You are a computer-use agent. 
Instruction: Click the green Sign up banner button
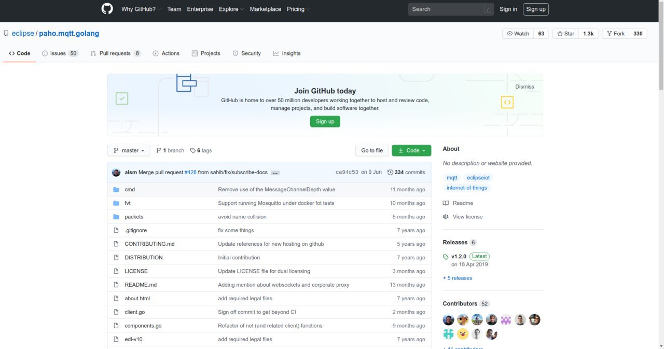click(x=325, y=121)
